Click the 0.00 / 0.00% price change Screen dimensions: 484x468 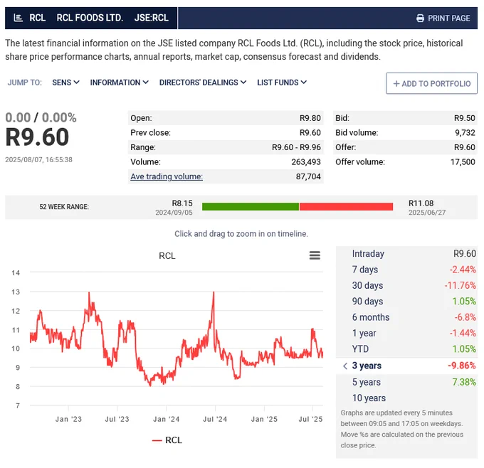[41, 117]
